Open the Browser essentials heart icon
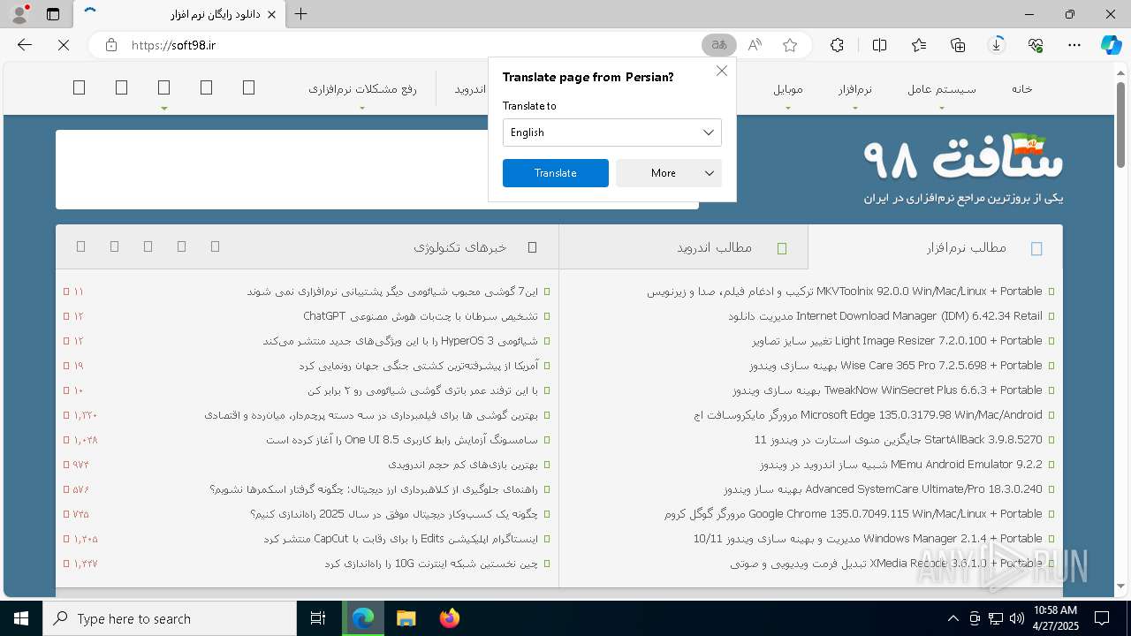1131x636 pixels. coord(1036,45)
